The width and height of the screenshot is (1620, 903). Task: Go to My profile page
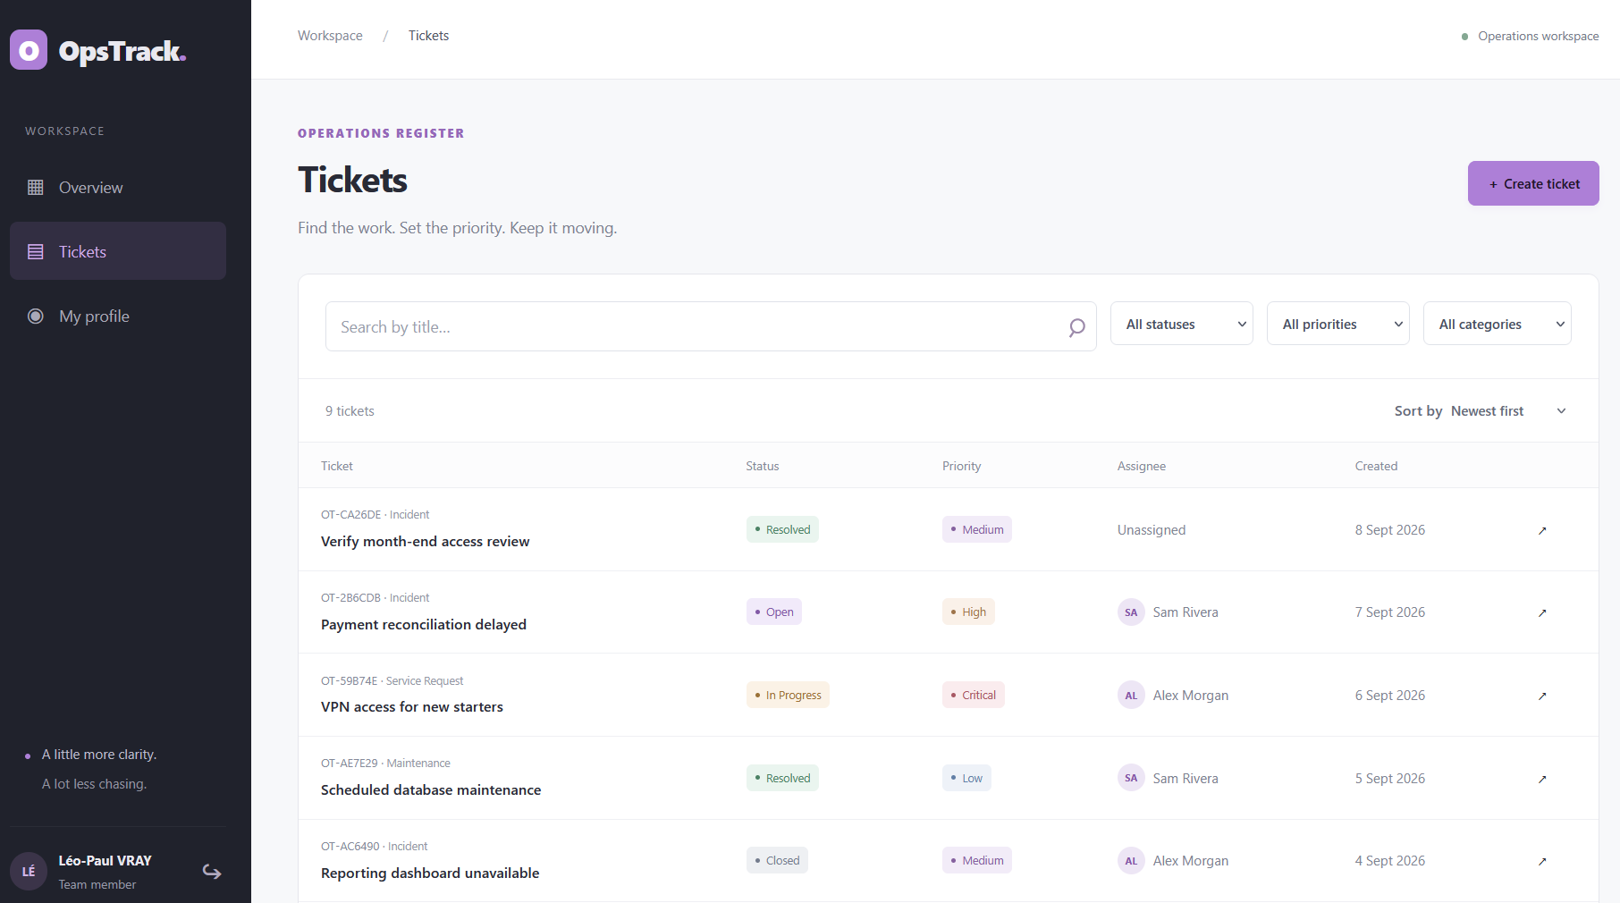[x=118, y=316]
